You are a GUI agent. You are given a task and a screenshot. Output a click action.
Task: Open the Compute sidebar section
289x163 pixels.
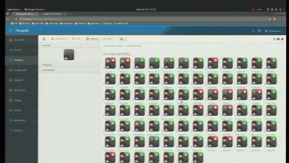pyautogui.click(x=22, y=60)
